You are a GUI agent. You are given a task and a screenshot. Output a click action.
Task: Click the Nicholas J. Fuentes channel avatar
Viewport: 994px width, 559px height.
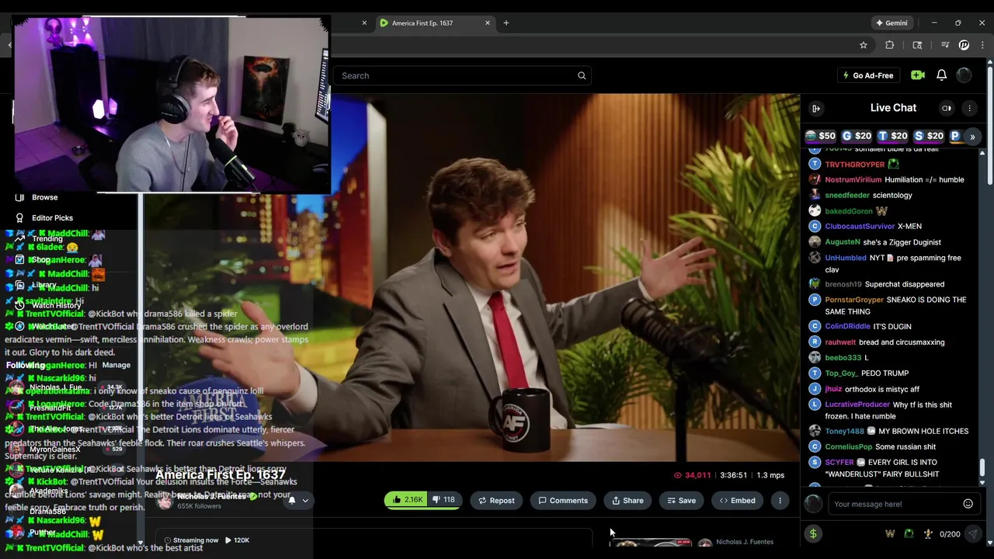click(165, 501)
